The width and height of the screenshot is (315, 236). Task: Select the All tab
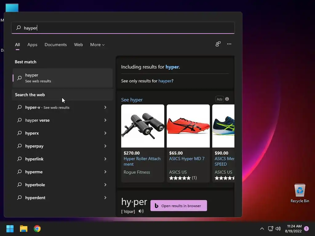[x=18, y=45]
